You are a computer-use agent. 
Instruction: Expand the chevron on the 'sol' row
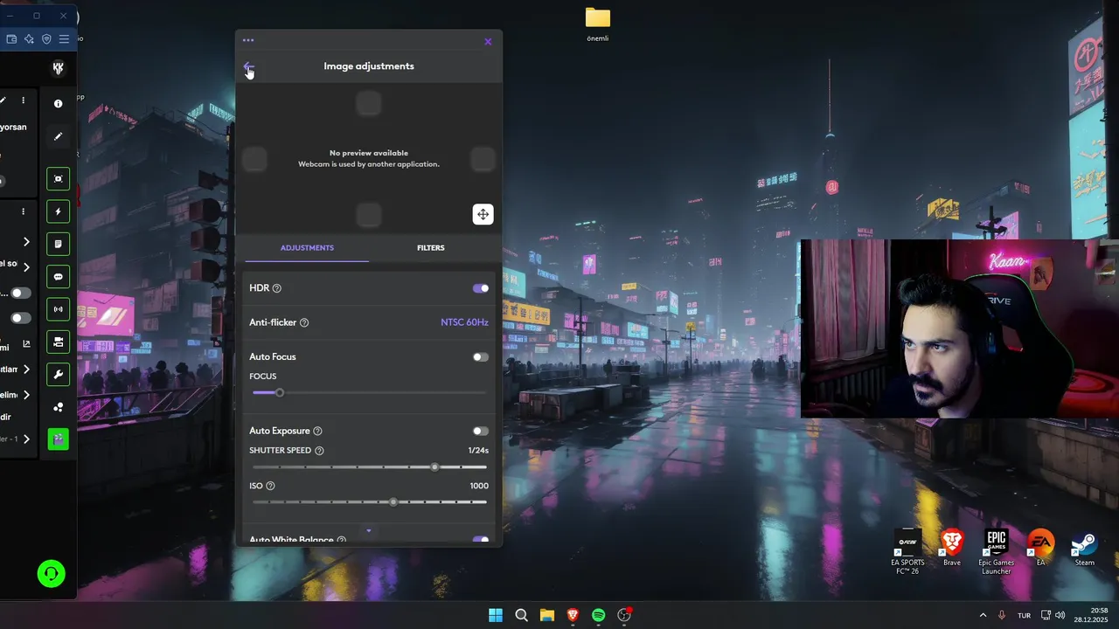click(x=26, y=267)
